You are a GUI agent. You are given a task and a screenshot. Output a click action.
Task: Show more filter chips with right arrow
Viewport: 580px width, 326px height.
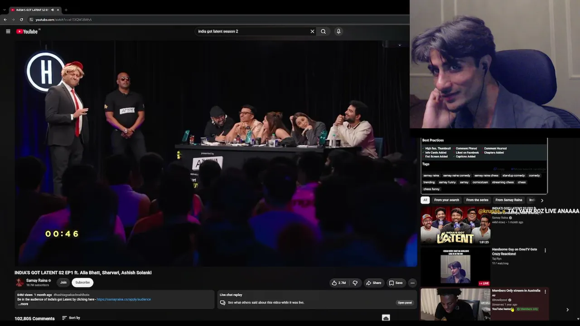[x=542, y=200]
